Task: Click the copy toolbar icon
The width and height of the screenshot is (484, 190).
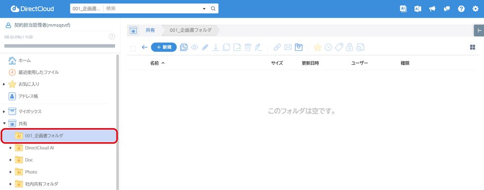Action: pyautogui.click(x=226, y=47)
